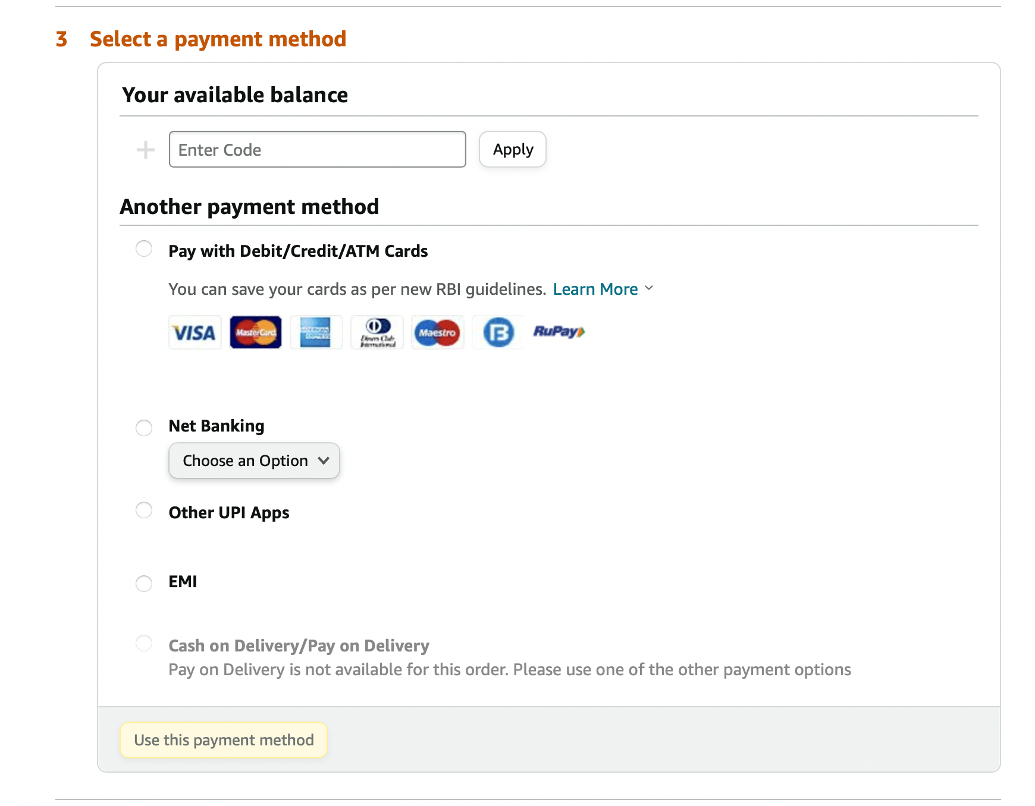This screenshot has width=1035, height=806.
Task: Click the RuPay logo
Action: 559,332
